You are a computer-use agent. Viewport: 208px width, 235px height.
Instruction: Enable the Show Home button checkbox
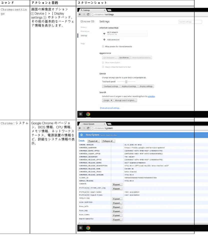pos(103,62)
